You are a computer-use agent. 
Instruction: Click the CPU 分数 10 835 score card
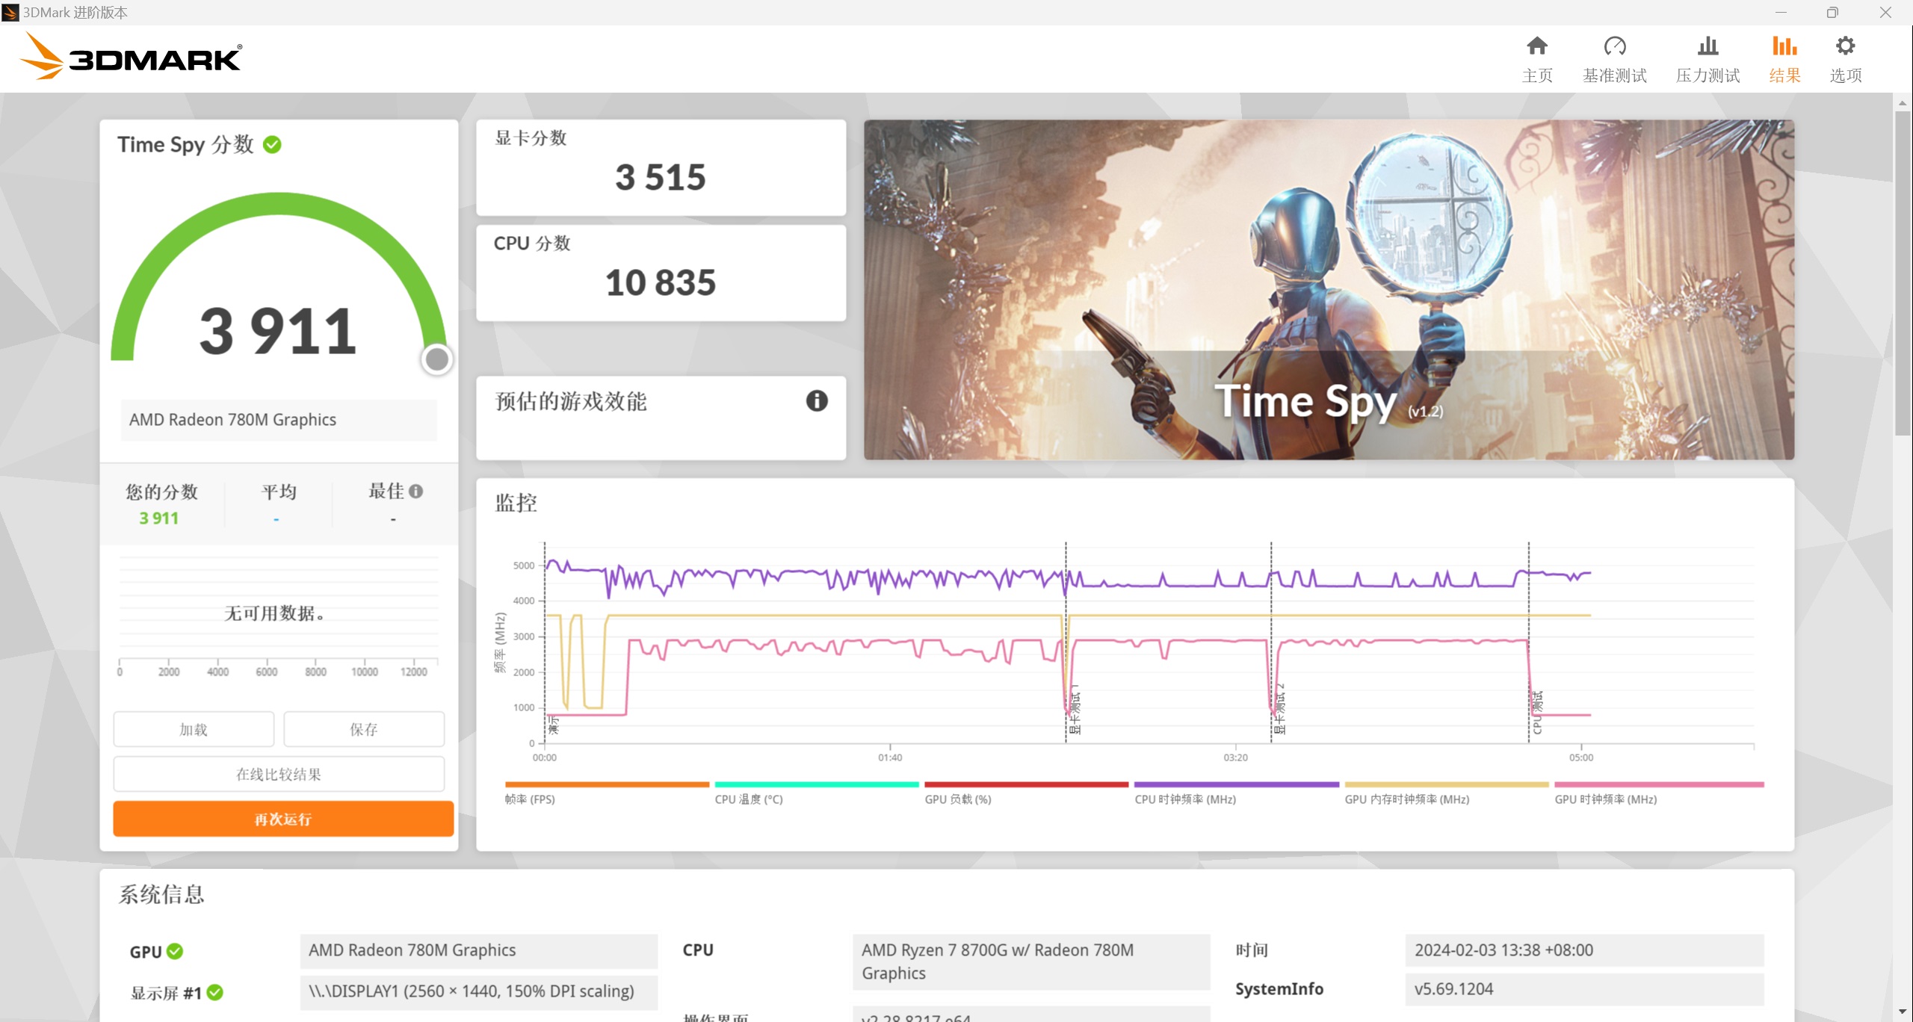coord(661,273)
